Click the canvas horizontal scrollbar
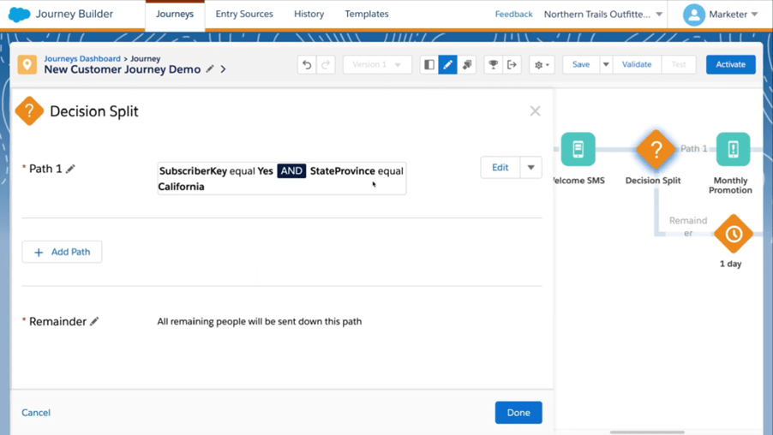The image size is (773, 435). point(647,432)
